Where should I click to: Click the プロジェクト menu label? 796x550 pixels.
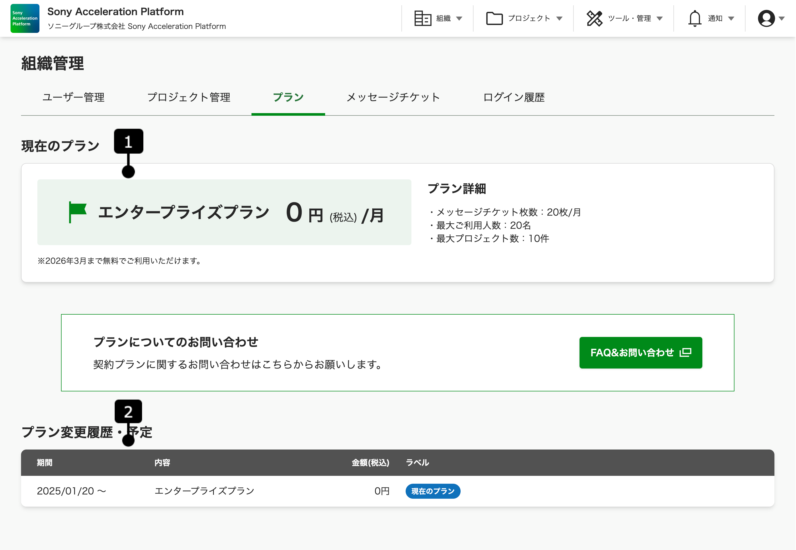point(529,18)
